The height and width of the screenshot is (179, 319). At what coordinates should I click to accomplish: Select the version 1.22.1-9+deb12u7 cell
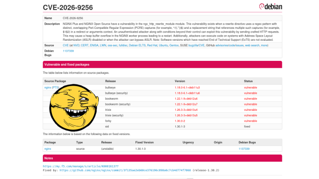coord(186,104)
